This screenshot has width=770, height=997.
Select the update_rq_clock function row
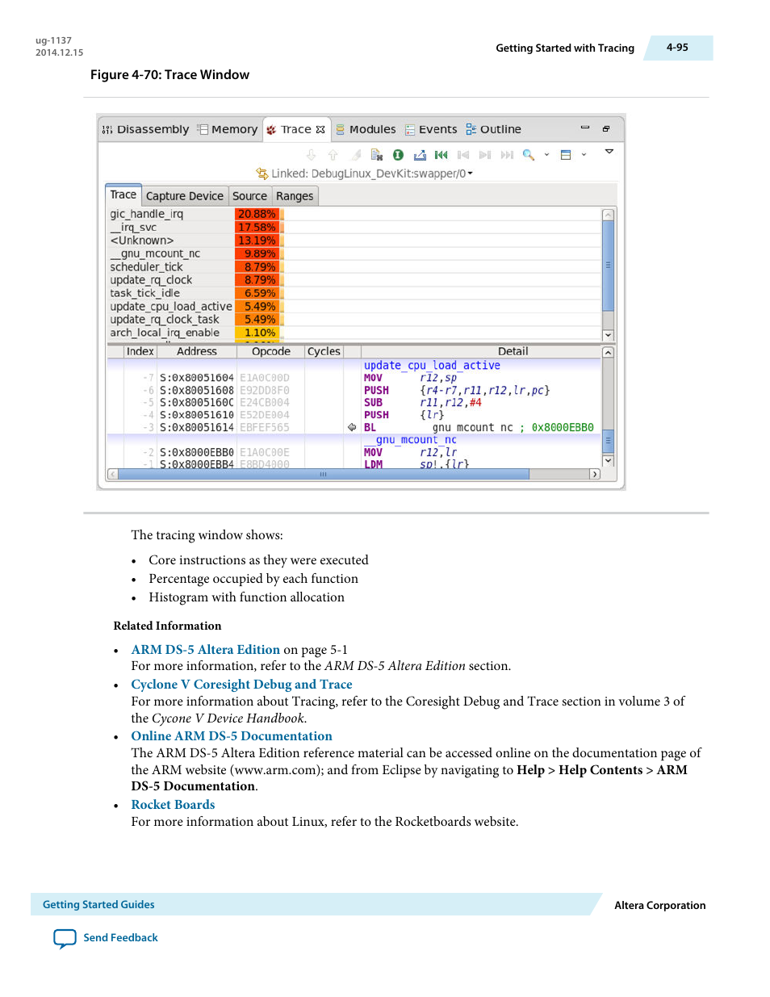(354, 280)
